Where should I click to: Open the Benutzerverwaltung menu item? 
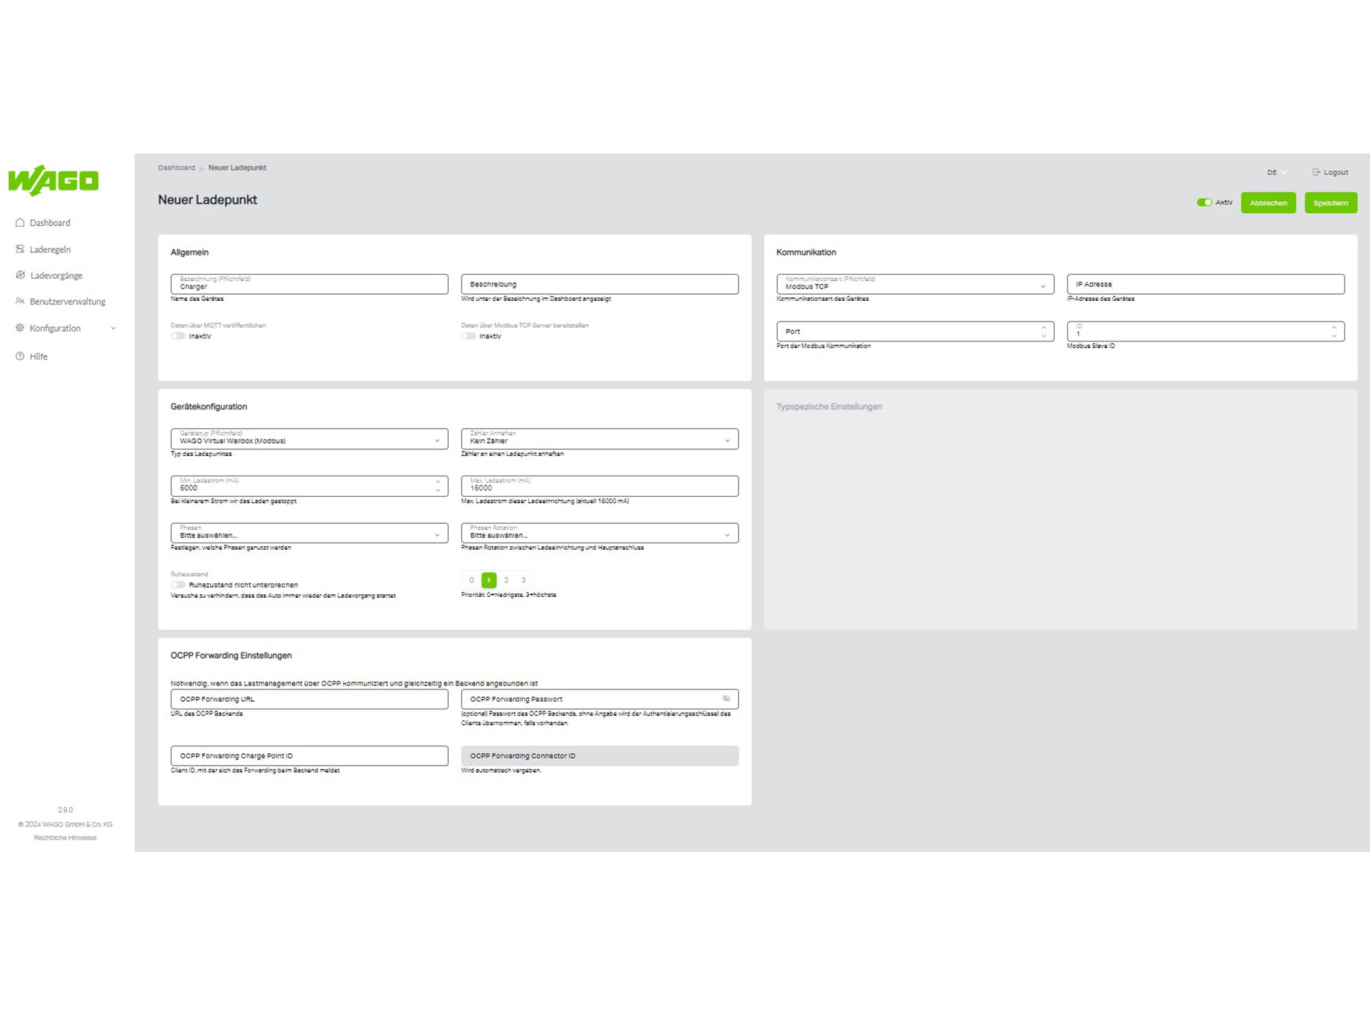coord(67,302)
